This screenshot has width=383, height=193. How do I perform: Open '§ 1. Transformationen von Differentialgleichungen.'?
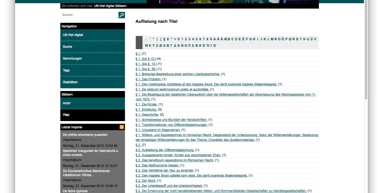(x=172, y=125)
